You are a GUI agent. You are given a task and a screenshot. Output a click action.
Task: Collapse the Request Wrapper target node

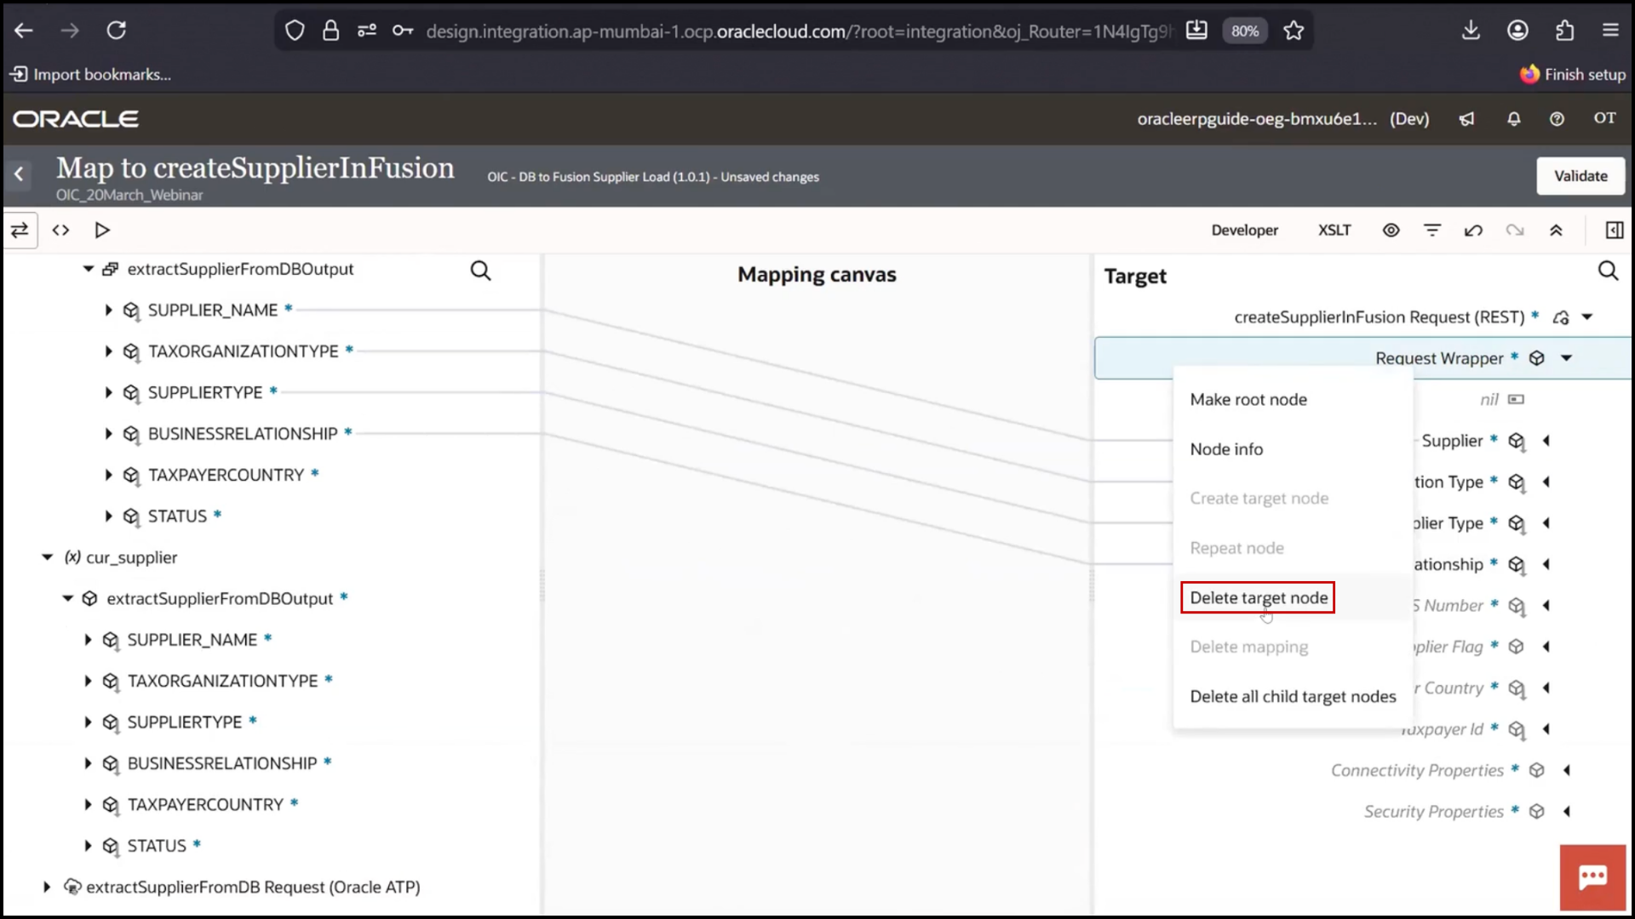coord(1566,358)
